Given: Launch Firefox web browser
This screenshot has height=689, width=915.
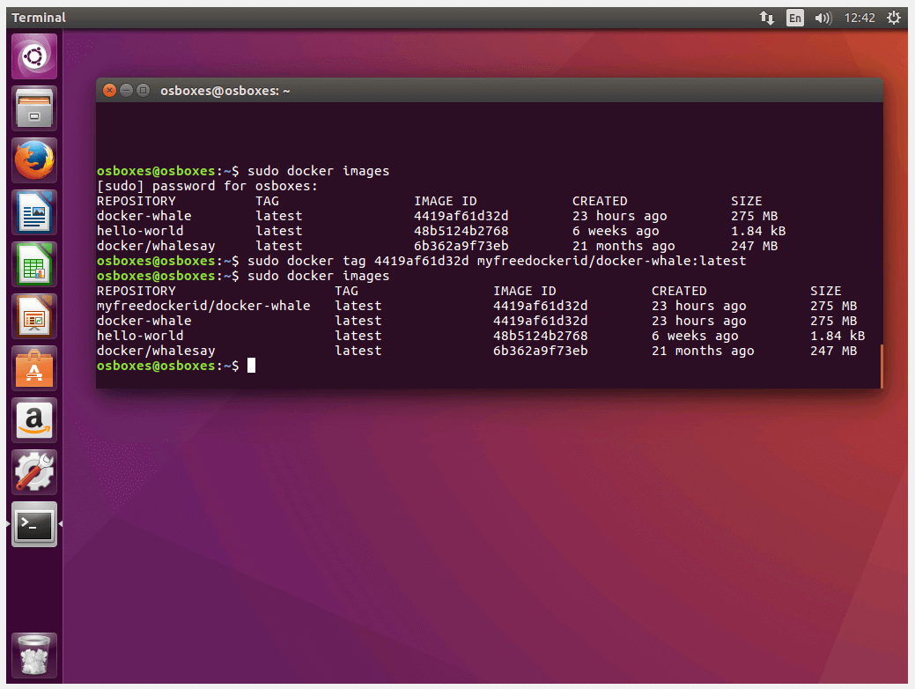Looking at the screenshot, I should (x=34, y=160).
